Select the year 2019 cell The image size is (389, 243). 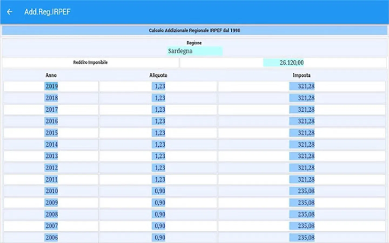[51, 86]
